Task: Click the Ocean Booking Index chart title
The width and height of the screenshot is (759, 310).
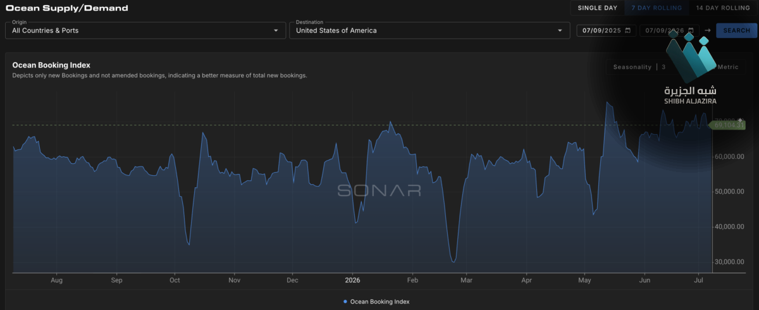Action: click(51, 65)
